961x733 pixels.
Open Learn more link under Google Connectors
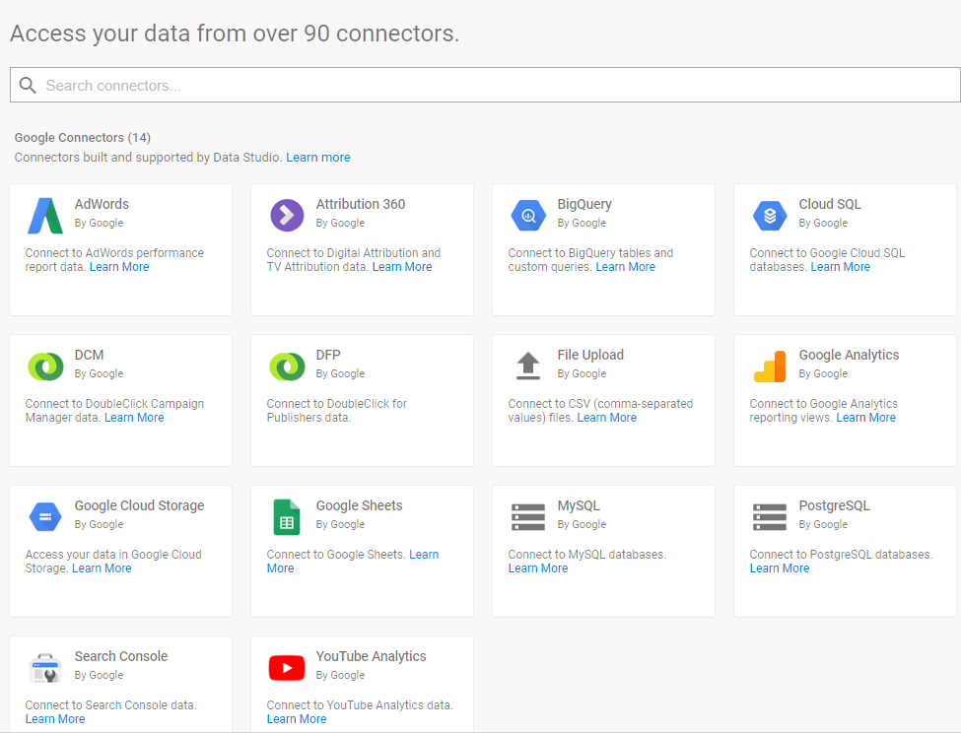coord(318,158)
